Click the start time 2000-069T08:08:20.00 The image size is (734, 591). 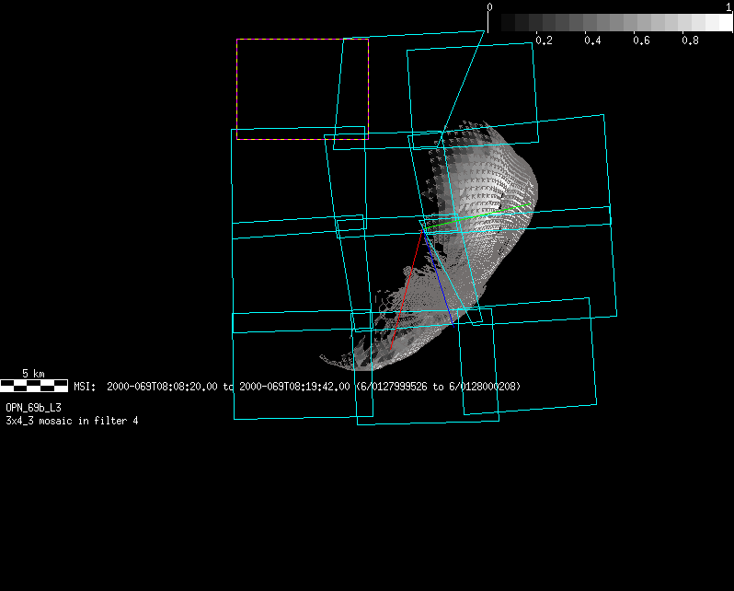point(163,387)
